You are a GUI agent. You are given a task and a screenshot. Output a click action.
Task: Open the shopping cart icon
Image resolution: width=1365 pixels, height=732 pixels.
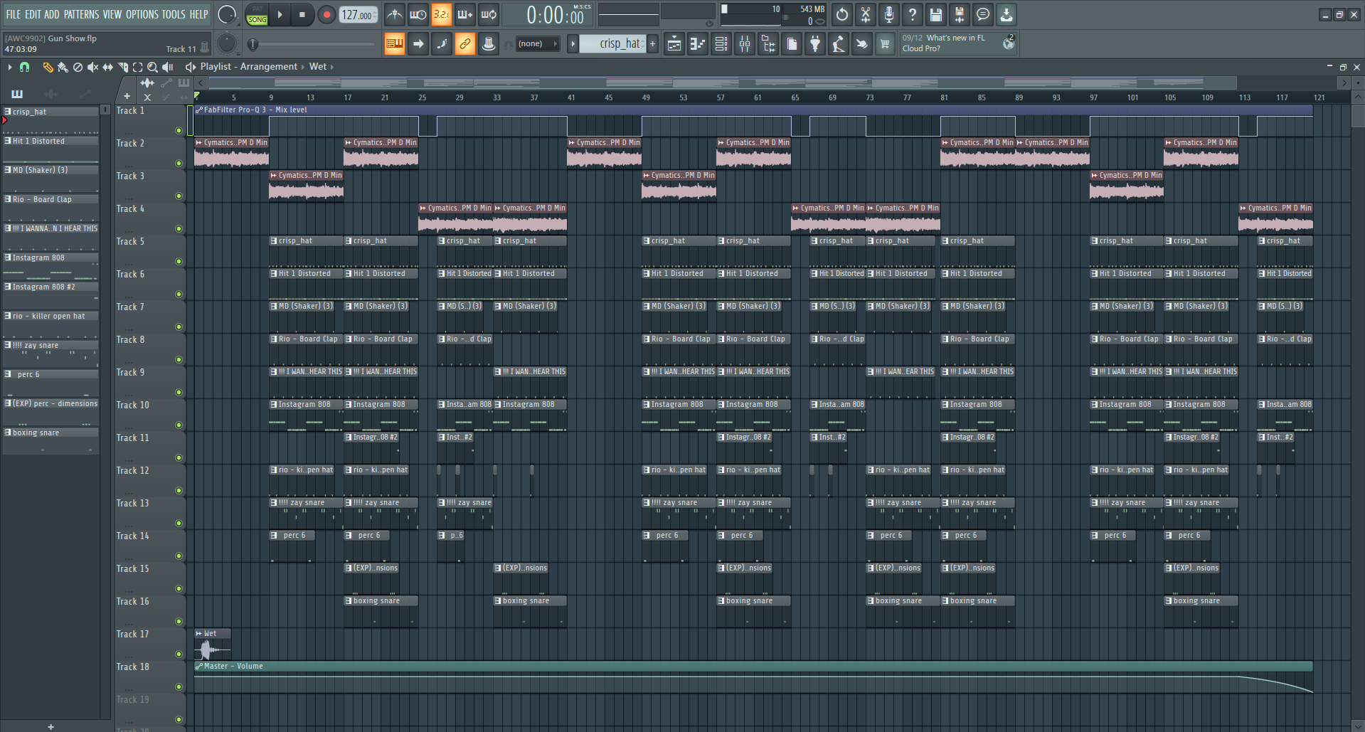tap(885, 44)
